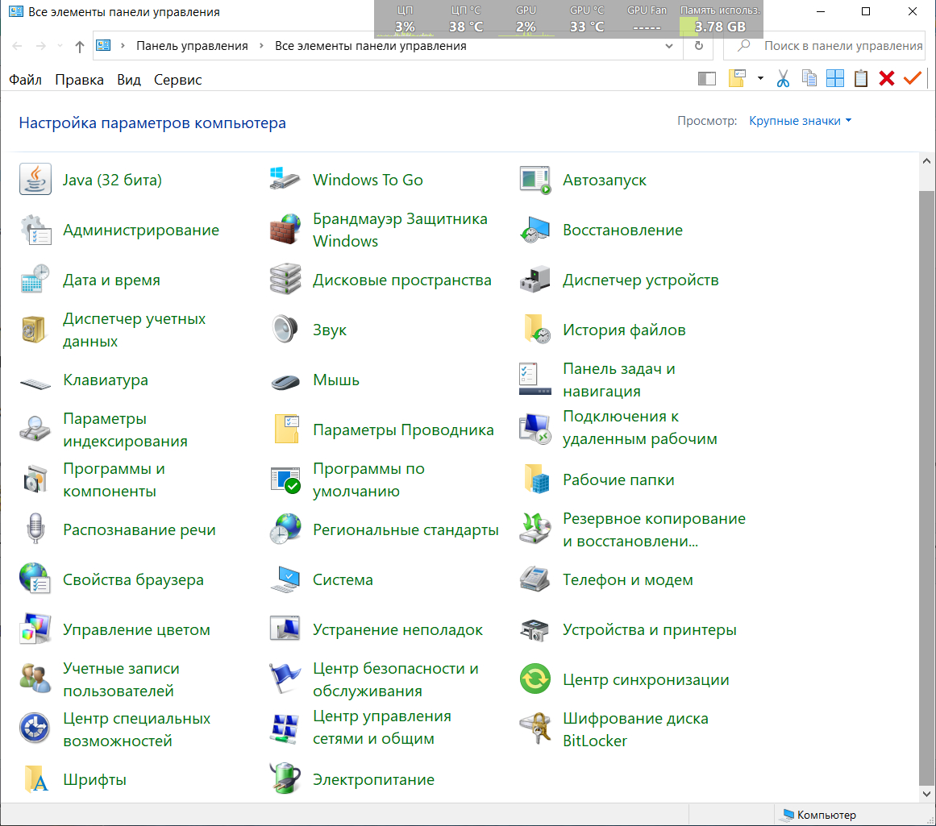
Task: Open the recent locations dropdown arrow
Action: (60, 46)
